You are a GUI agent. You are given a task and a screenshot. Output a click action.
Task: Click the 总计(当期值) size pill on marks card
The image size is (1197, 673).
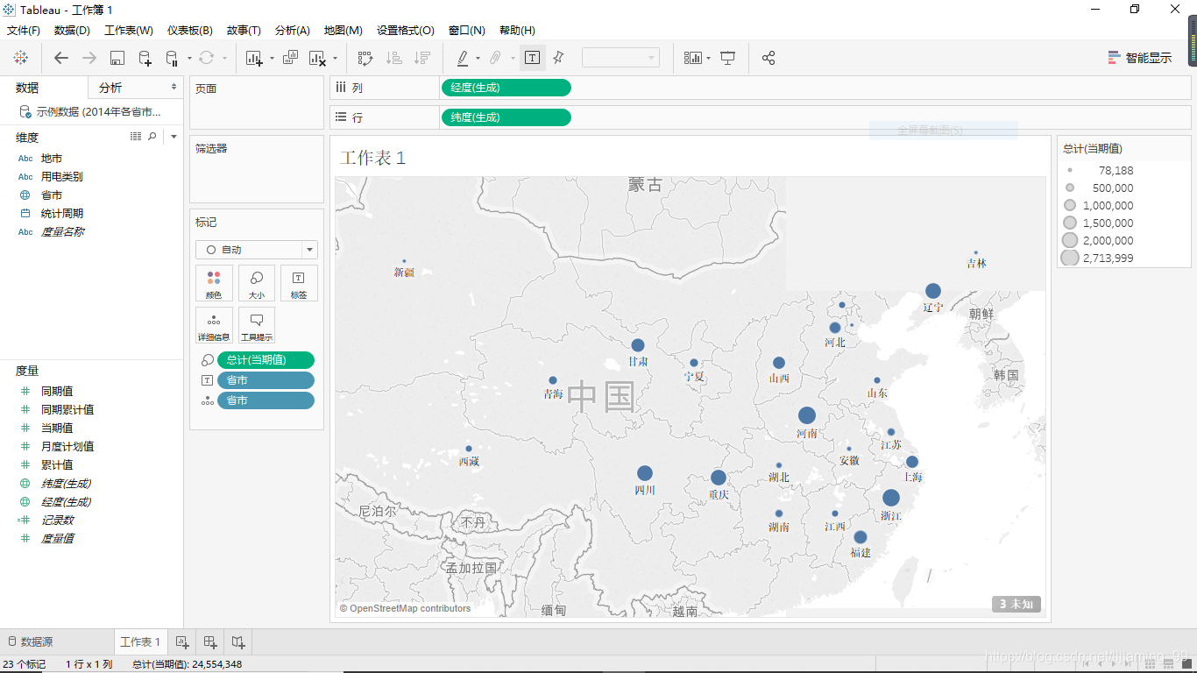[x=266, y=359]
